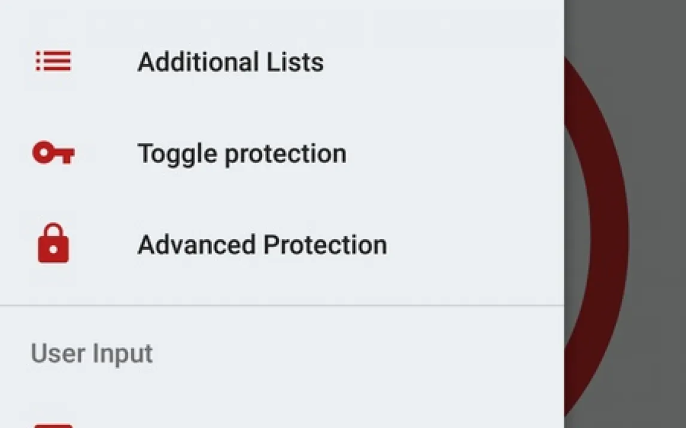Click blank space right of Additional Lists text
This screenshot has height=428, width=686.
443,62
